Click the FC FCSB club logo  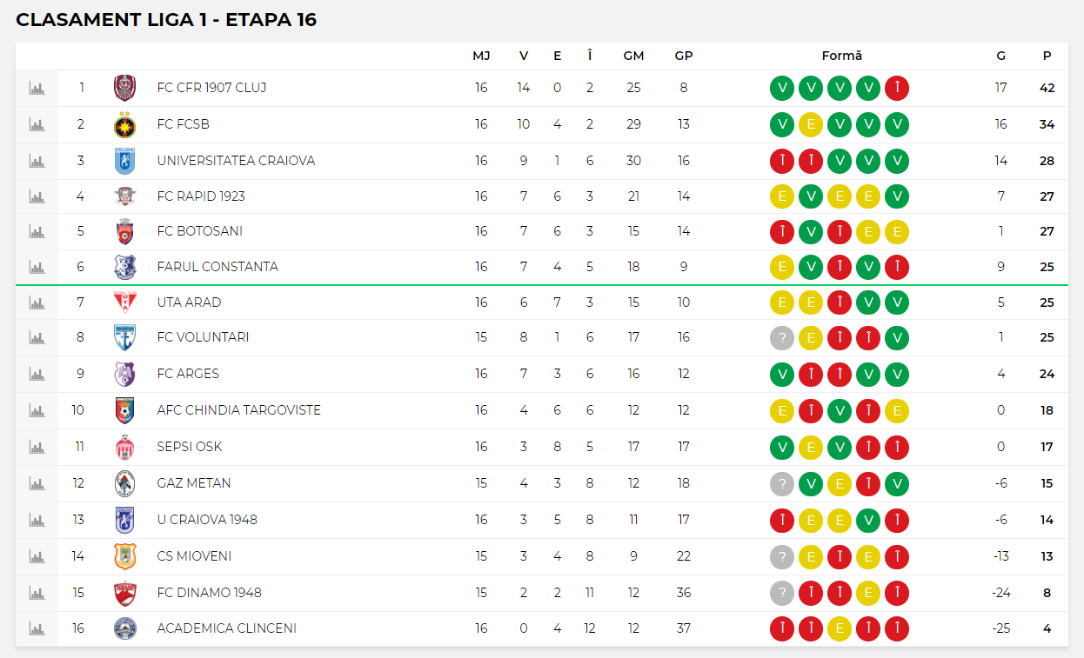click(125, 124)
